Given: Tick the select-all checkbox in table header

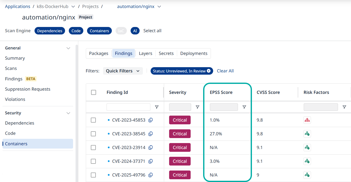Looking at the screenshot, I should click(94, 92).
